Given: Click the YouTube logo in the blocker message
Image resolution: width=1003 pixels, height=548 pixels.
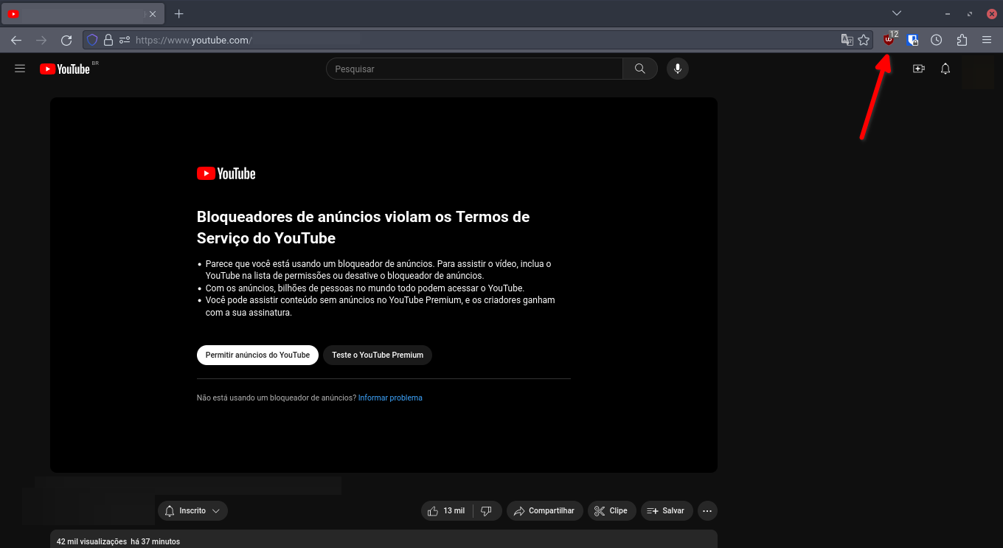Looking at the screenshot, I should point(226,173).
